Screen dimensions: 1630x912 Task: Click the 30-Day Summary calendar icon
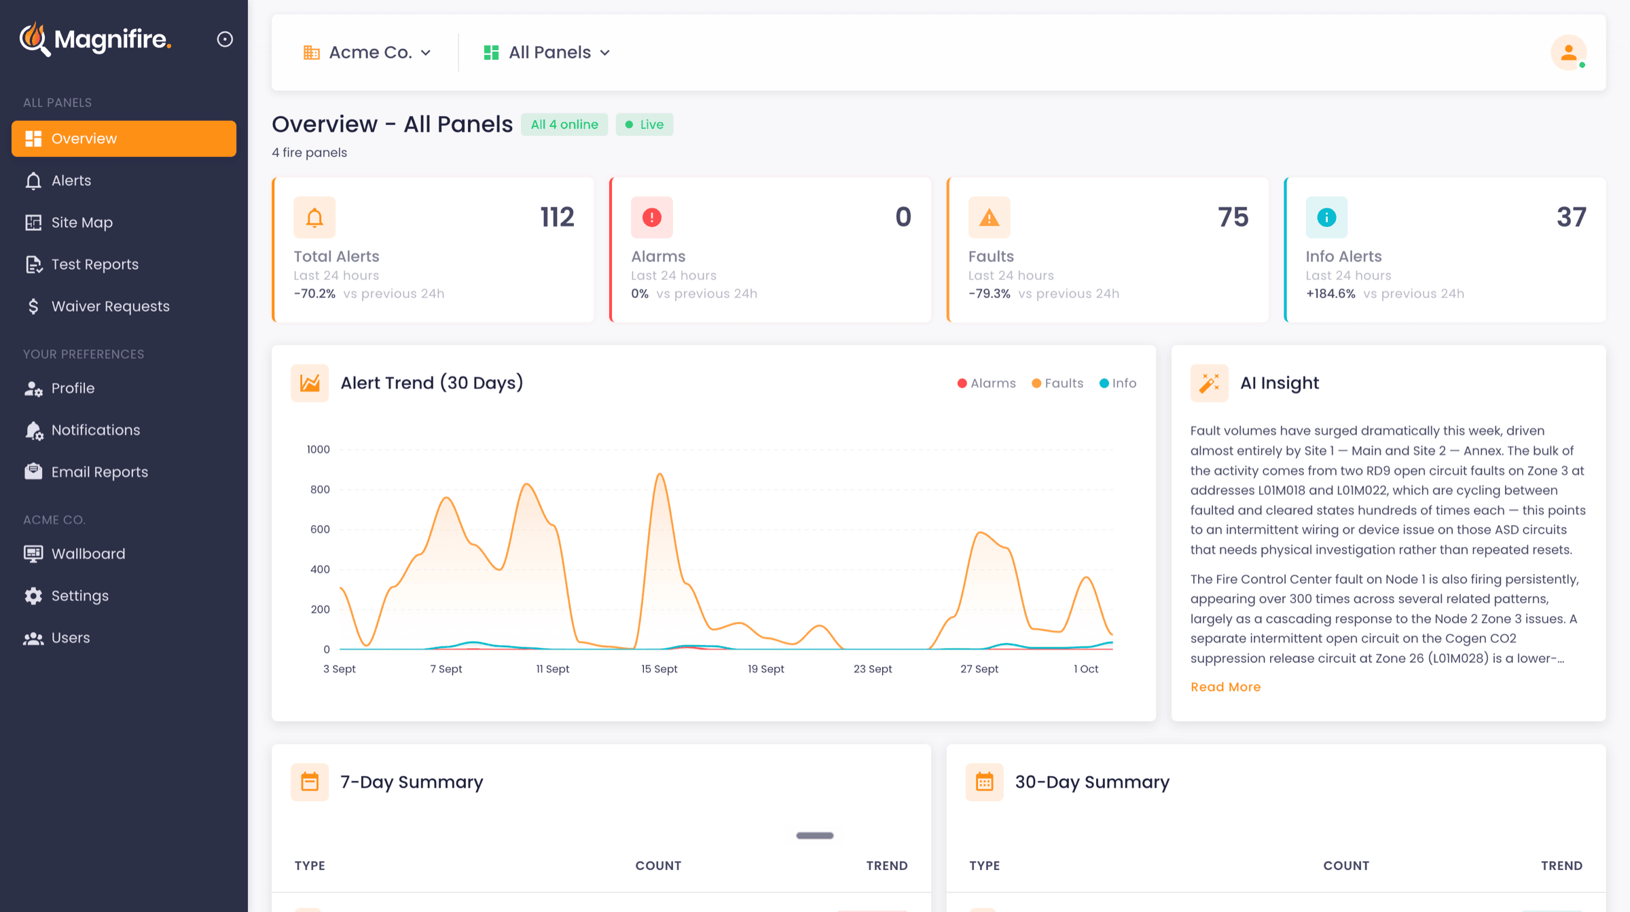point(984,782)
